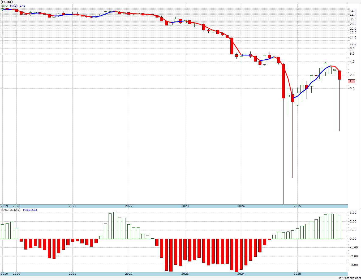Click the 4.0 price axis label
The height and width of the screenshot is (280, 361).
pos(352,62)
